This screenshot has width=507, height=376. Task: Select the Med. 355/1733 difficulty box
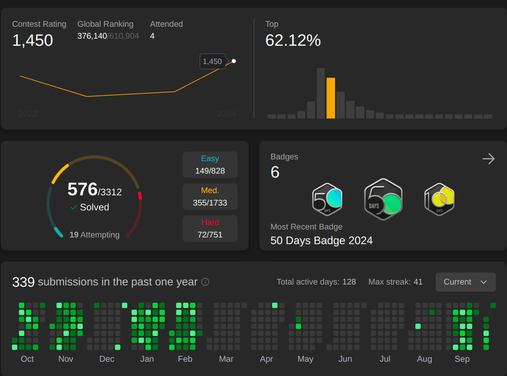210,196
